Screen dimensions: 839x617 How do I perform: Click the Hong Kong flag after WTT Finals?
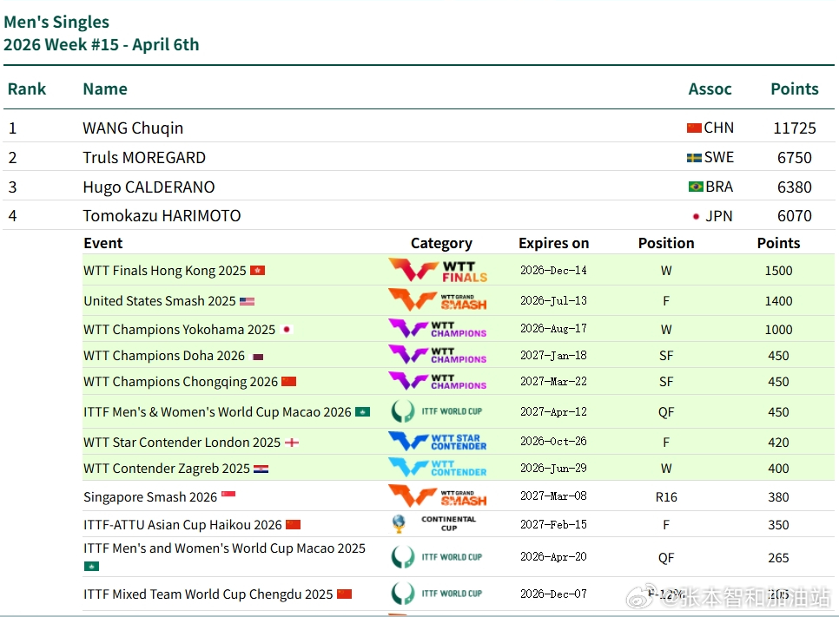point(257,271)
